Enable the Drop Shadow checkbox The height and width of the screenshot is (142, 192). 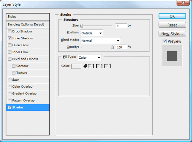point(9,31)
